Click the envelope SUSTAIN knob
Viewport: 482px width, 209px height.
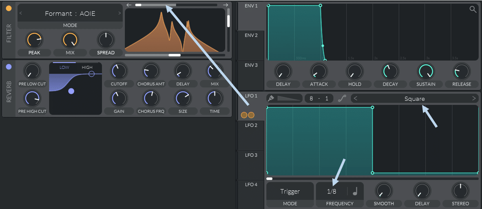click(426, 72)
